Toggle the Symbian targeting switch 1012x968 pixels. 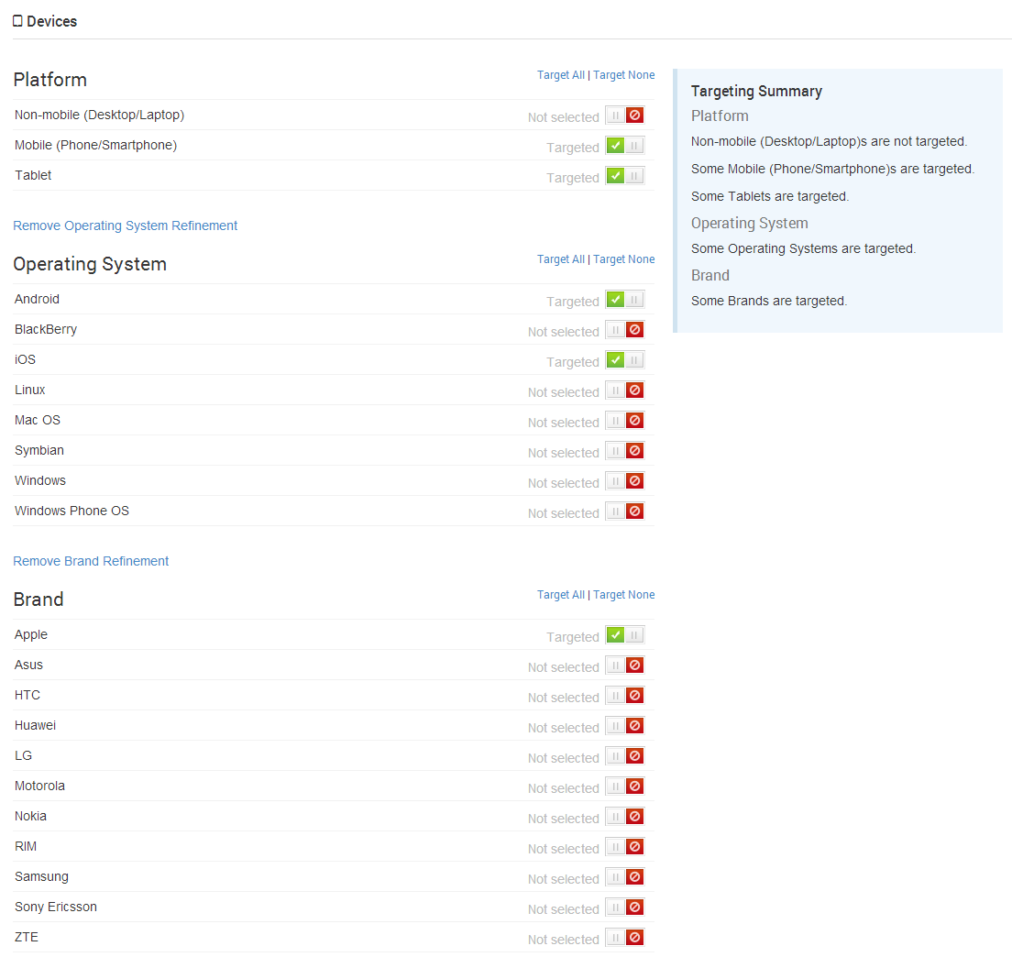625,451
